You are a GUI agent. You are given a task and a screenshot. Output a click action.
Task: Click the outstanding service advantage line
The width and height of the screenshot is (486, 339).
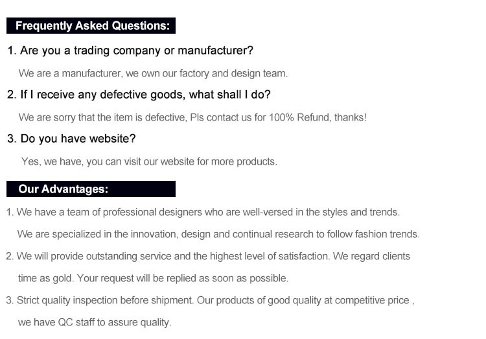(x=208, y=256)
